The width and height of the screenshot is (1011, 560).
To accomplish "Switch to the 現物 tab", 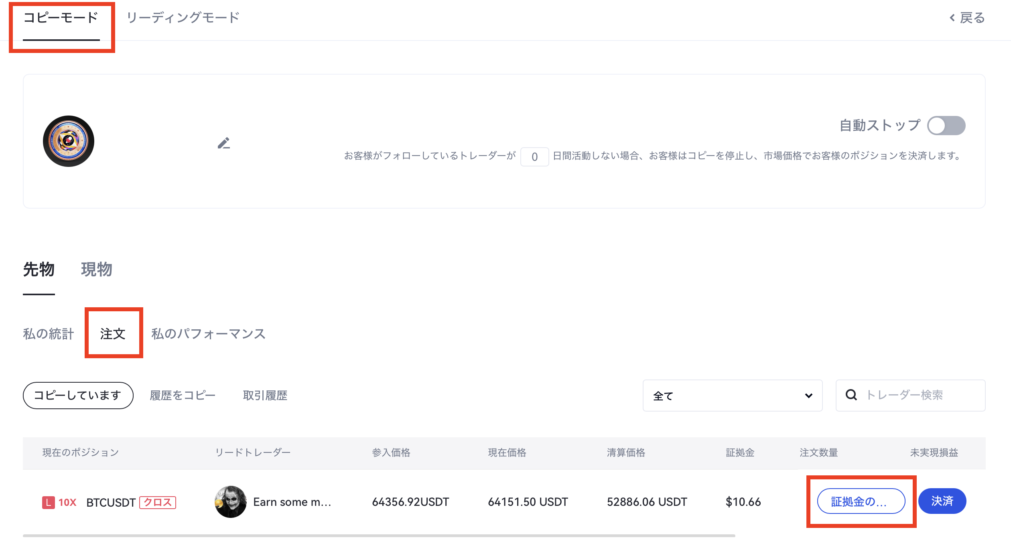I will pos(97,269).
